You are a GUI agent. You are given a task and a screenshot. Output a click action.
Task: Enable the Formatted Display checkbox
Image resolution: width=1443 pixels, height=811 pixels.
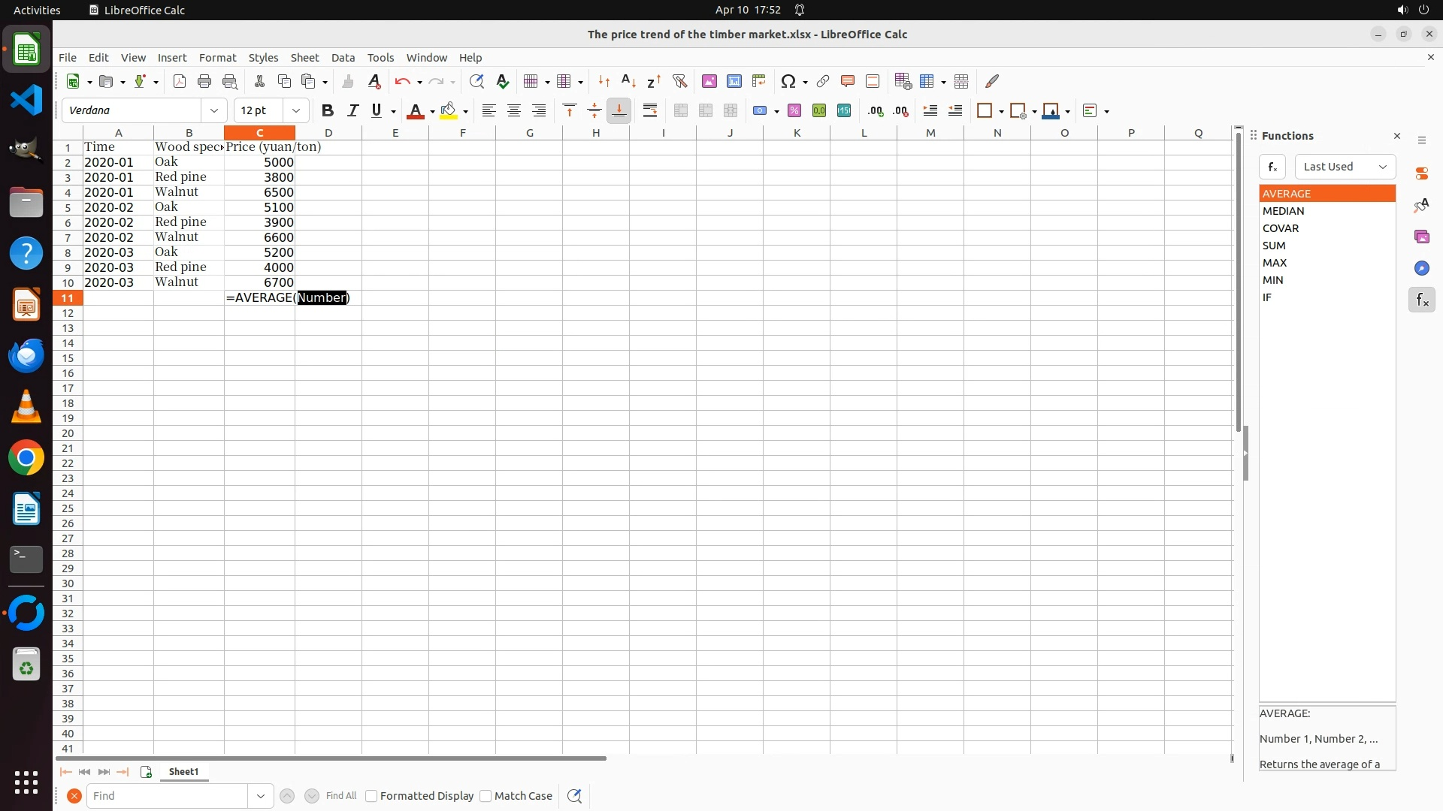coord(371,796)
